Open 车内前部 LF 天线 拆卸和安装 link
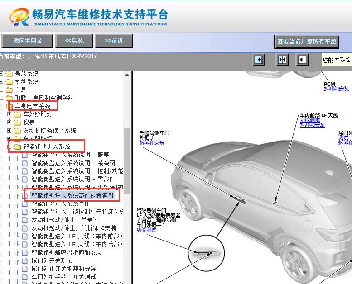Screen dimensions: 352x284 tap(312, 125)
